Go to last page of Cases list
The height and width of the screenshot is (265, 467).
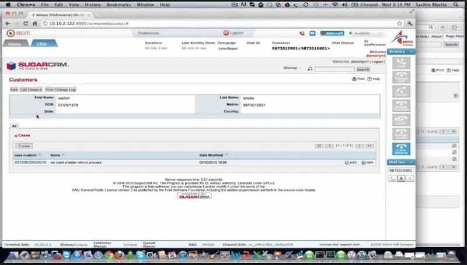pyautogui.click(x=370, y=146)
